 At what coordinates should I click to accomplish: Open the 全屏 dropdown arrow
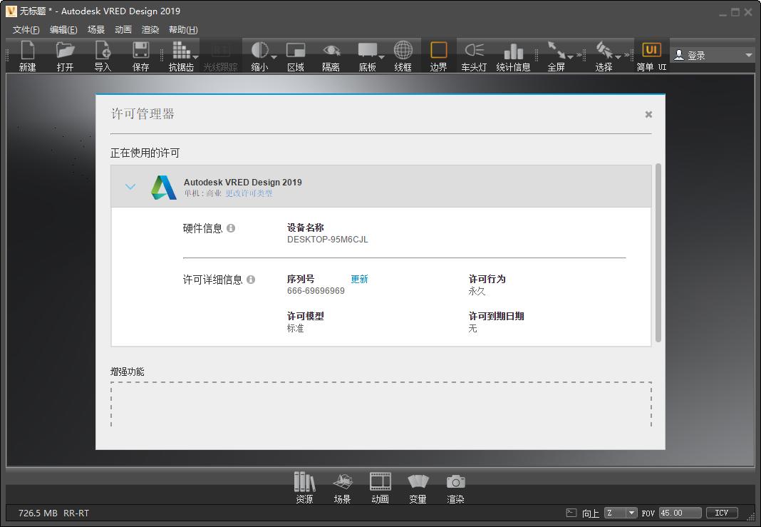[570, 57]
